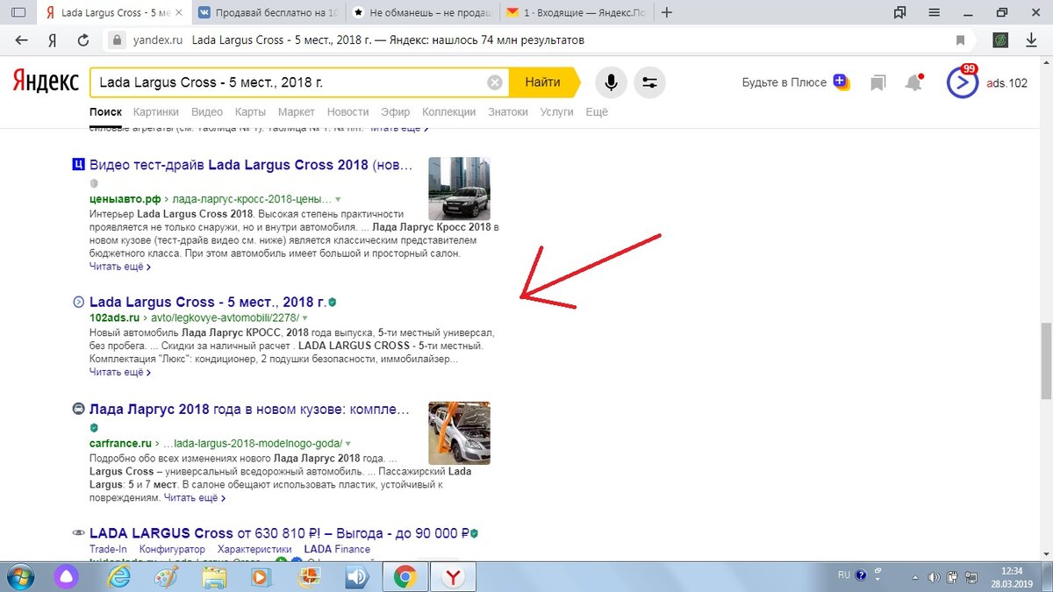Switch to 'Входящие' Yandex Mail tab

point(577,12)
